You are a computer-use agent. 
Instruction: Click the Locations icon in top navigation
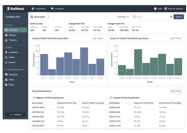click(52, 9)
